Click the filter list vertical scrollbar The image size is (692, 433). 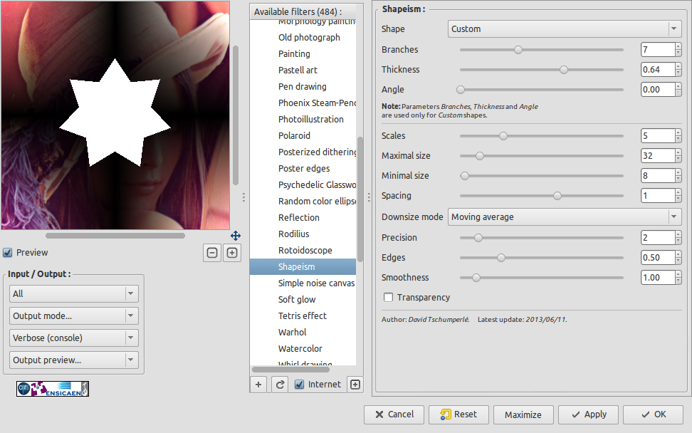point(360,199)
